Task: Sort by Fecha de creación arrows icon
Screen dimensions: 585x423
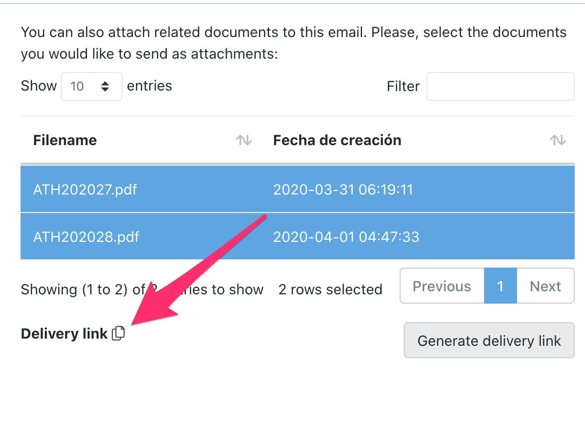Action: [x=558, y=140]
